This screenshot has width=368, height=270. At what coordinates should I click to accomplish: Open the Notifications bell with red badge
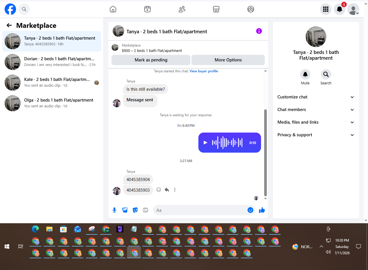pos(340,9)
